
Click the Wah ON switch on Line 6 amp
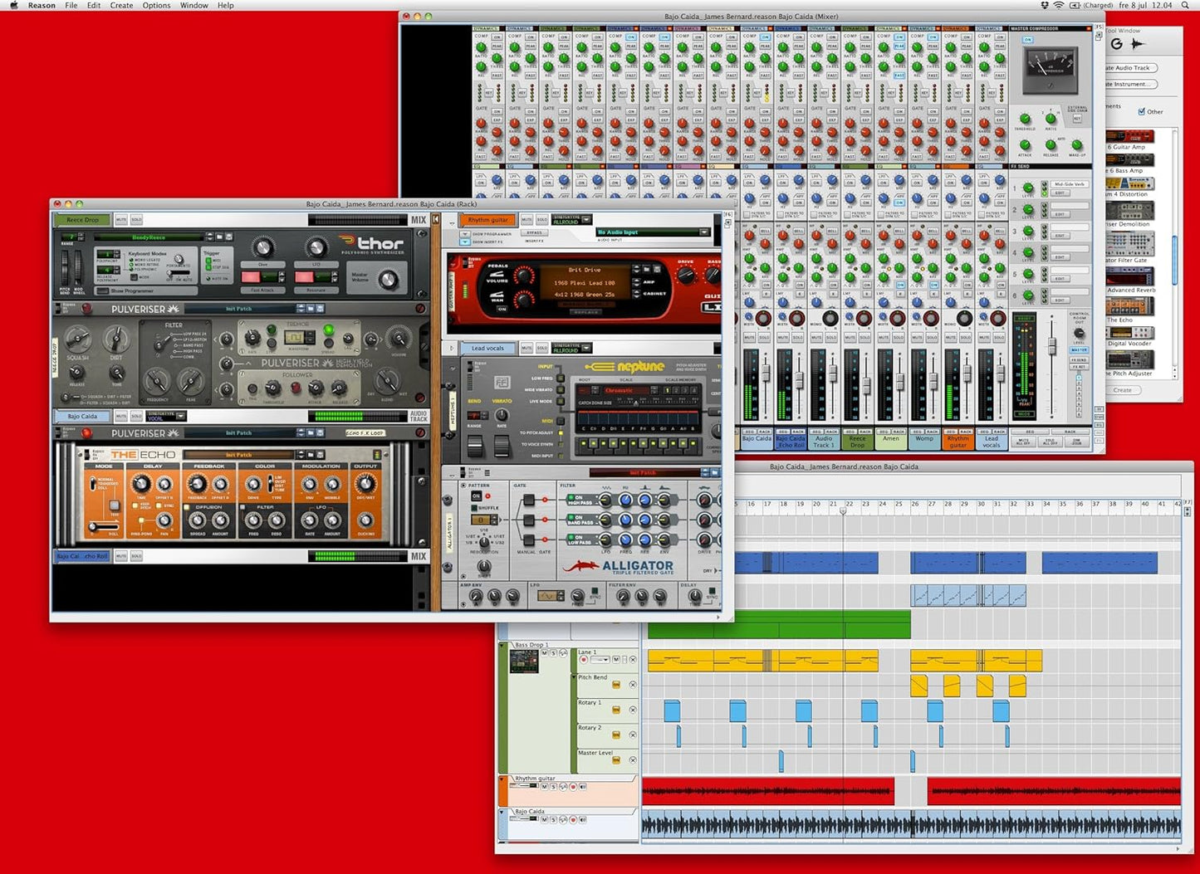click(502, 309)
